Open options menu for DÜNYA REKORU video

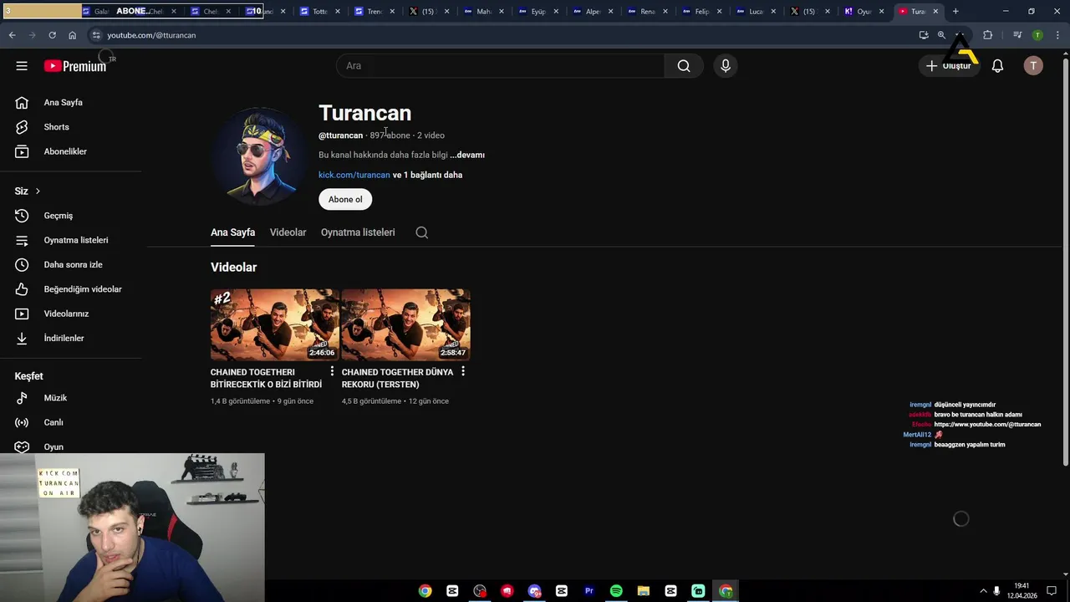[x=463, y=371]
